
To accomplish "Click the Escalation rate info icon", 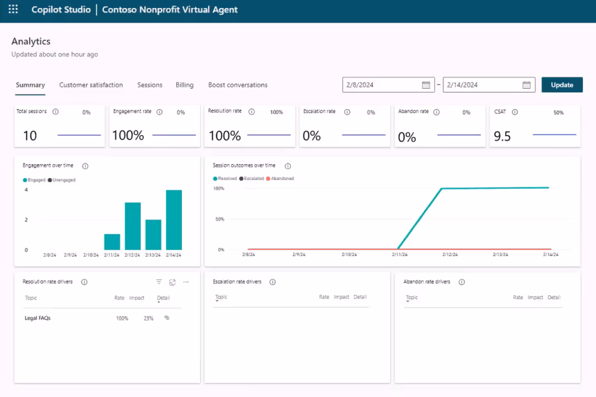I will pyautogui.click(x=347, y=112).
